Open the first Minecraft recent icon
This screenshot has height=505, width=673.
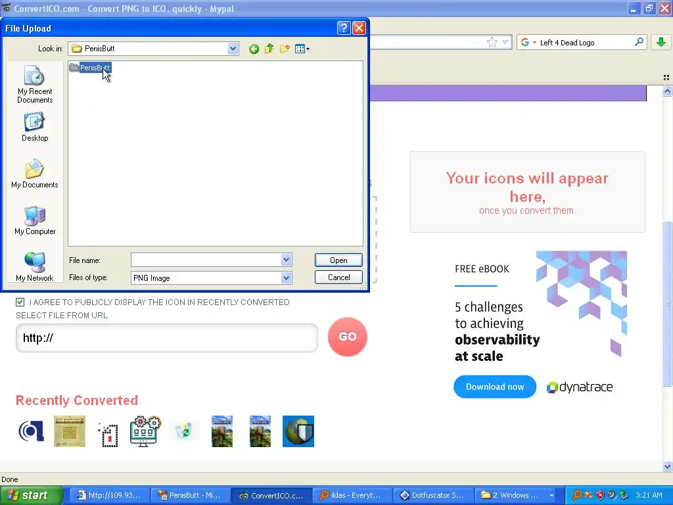coord(222,431)
